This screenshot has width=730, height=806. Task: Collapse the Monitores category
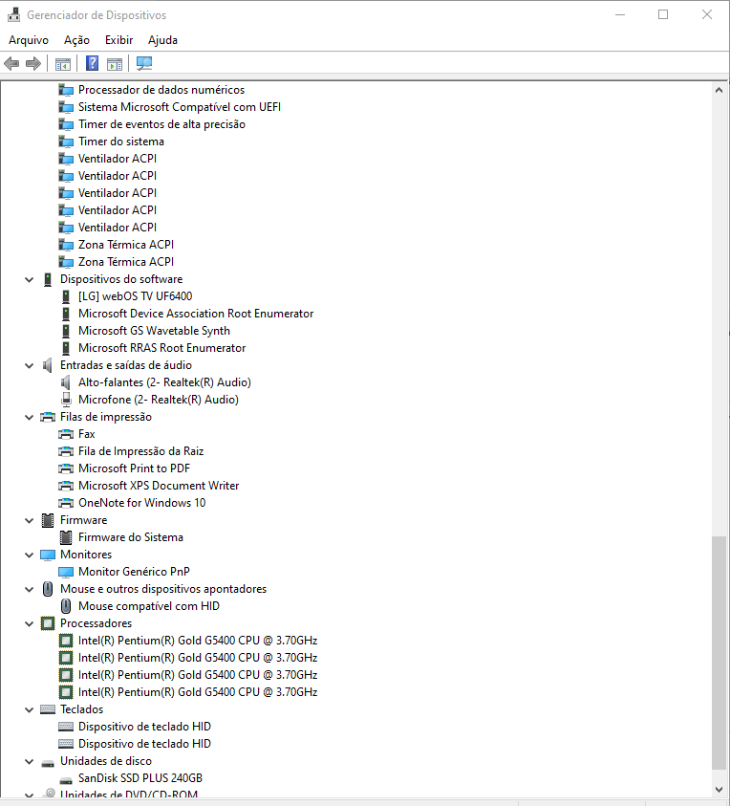pyautogui.click(x=30, y=555)
